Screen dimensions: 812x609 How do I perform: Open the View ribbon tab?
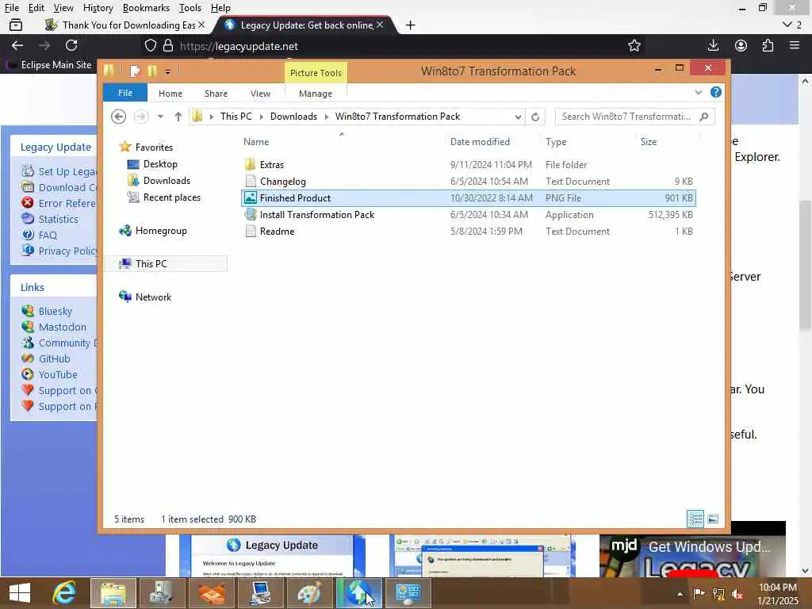(x=260, y=94)
